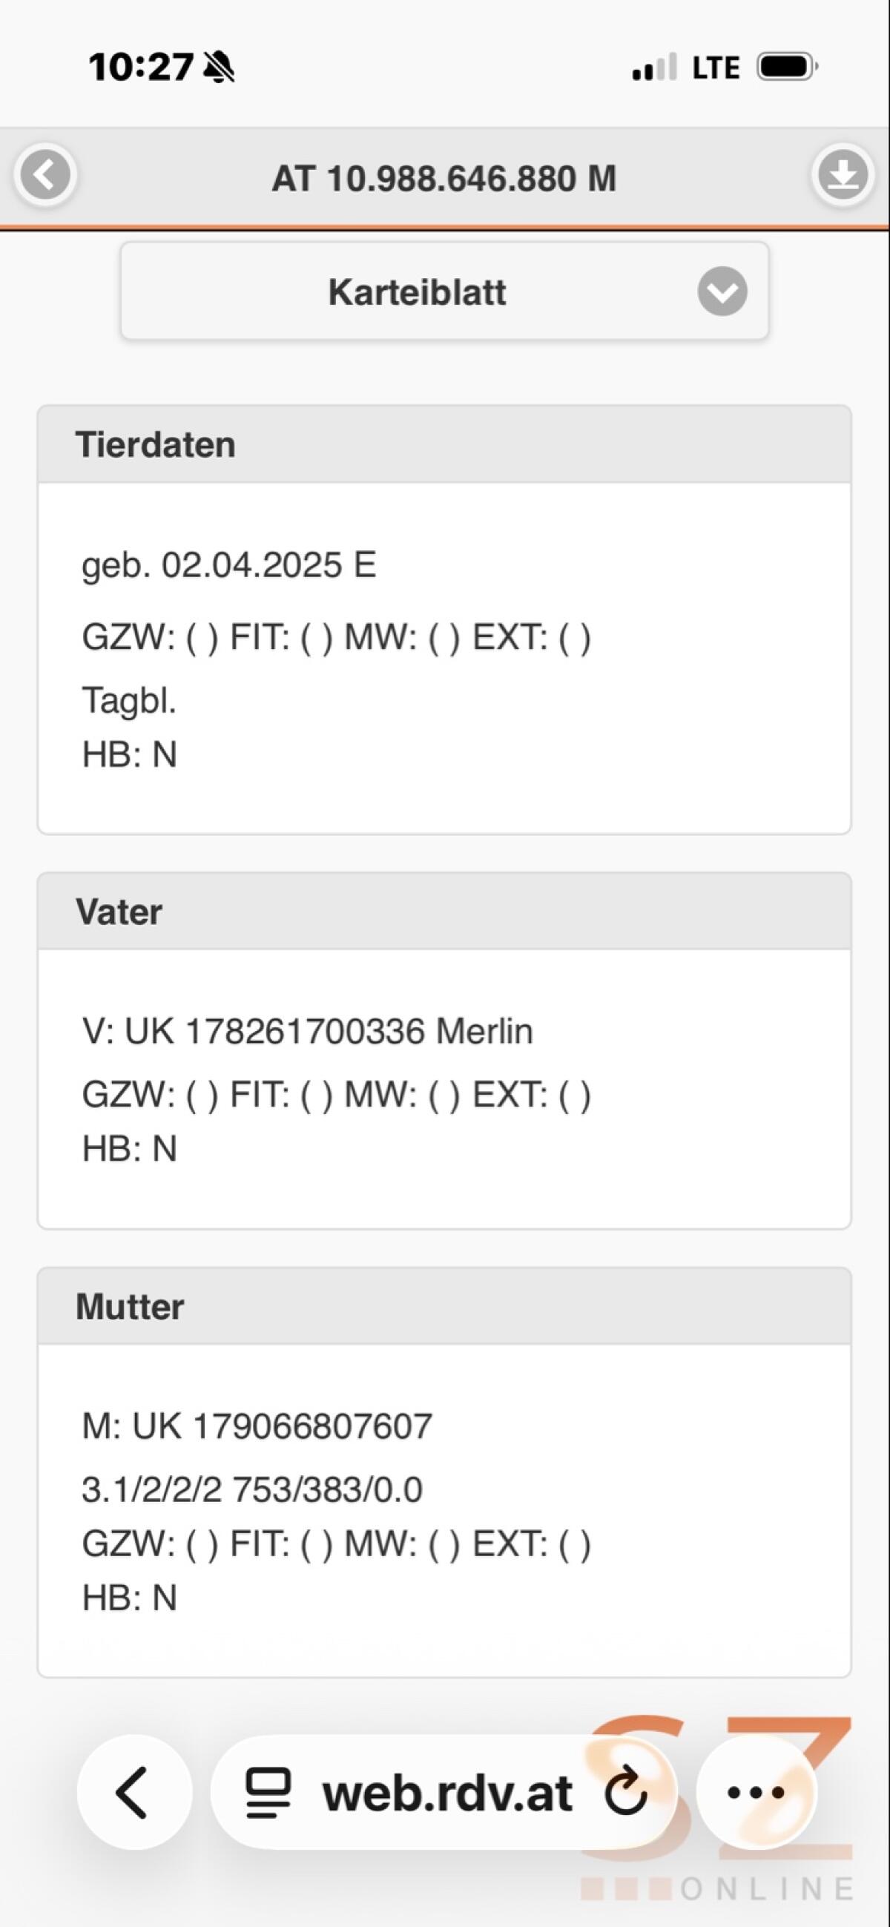The image size is (890, 1927).
Task: Open the browser three-dots menu
Action: pos(756,1792)
